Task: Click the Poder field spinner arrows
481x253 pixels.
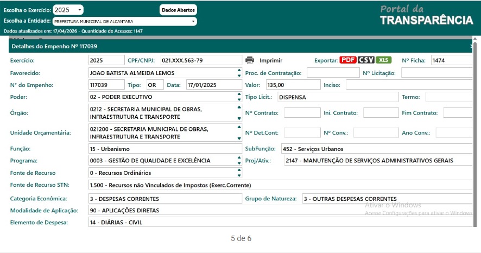Action: point(239,97)
